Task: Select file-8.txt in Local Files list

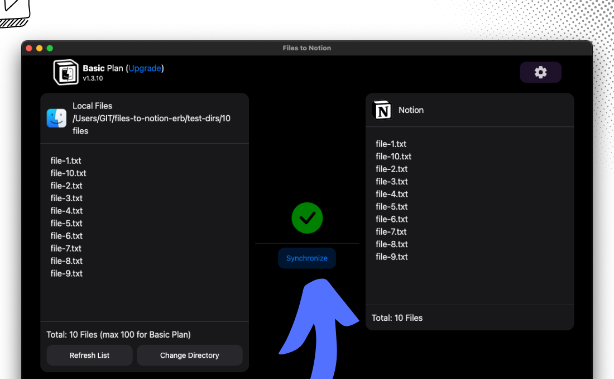Action: tap(66, 261)
